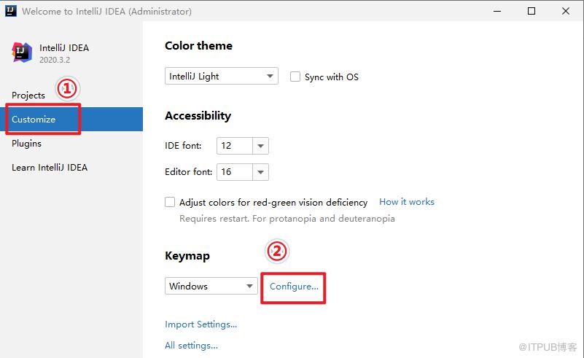
Task: Expand the IDE font size dropdown arrow
Action: point(261,146)
